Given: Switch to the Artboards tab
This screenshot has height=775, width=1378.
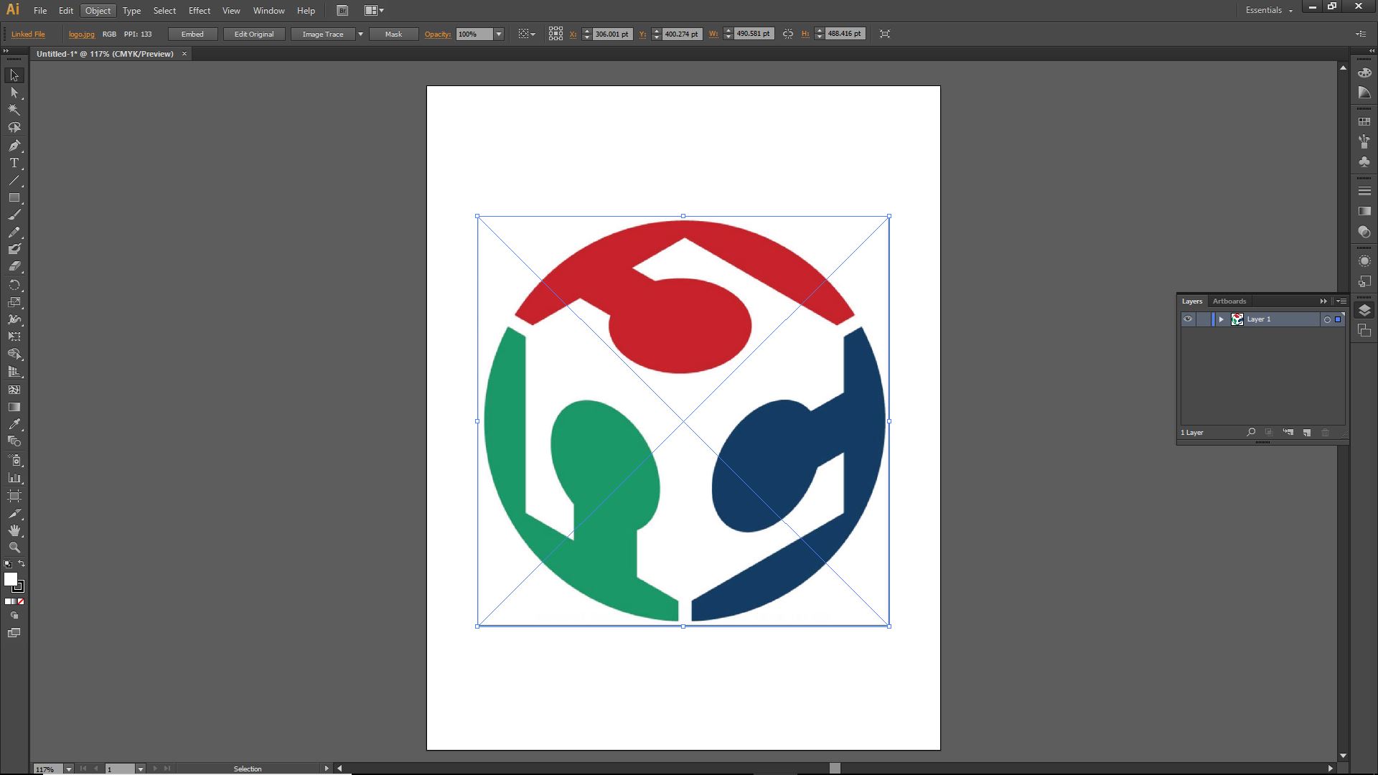Looking at the screenshot, I should tap(1229, 301).
